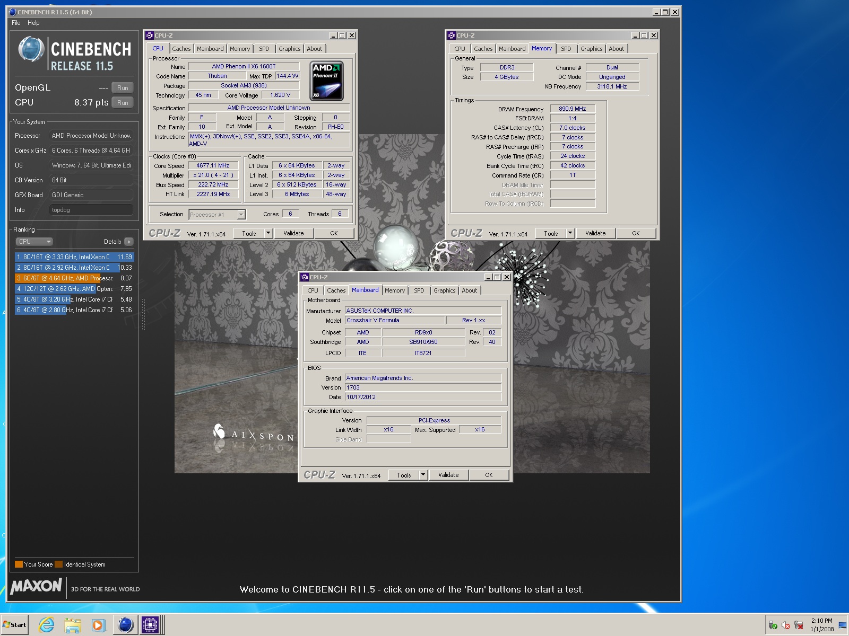Click CPU-Z title icon of CPU window
This screenshot has height=636, width=849.
(150, 36)
